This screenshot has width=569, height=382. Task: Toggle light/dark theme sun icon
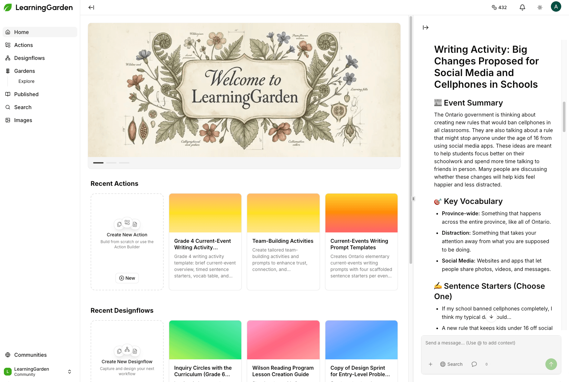click(x=540, y=7)
